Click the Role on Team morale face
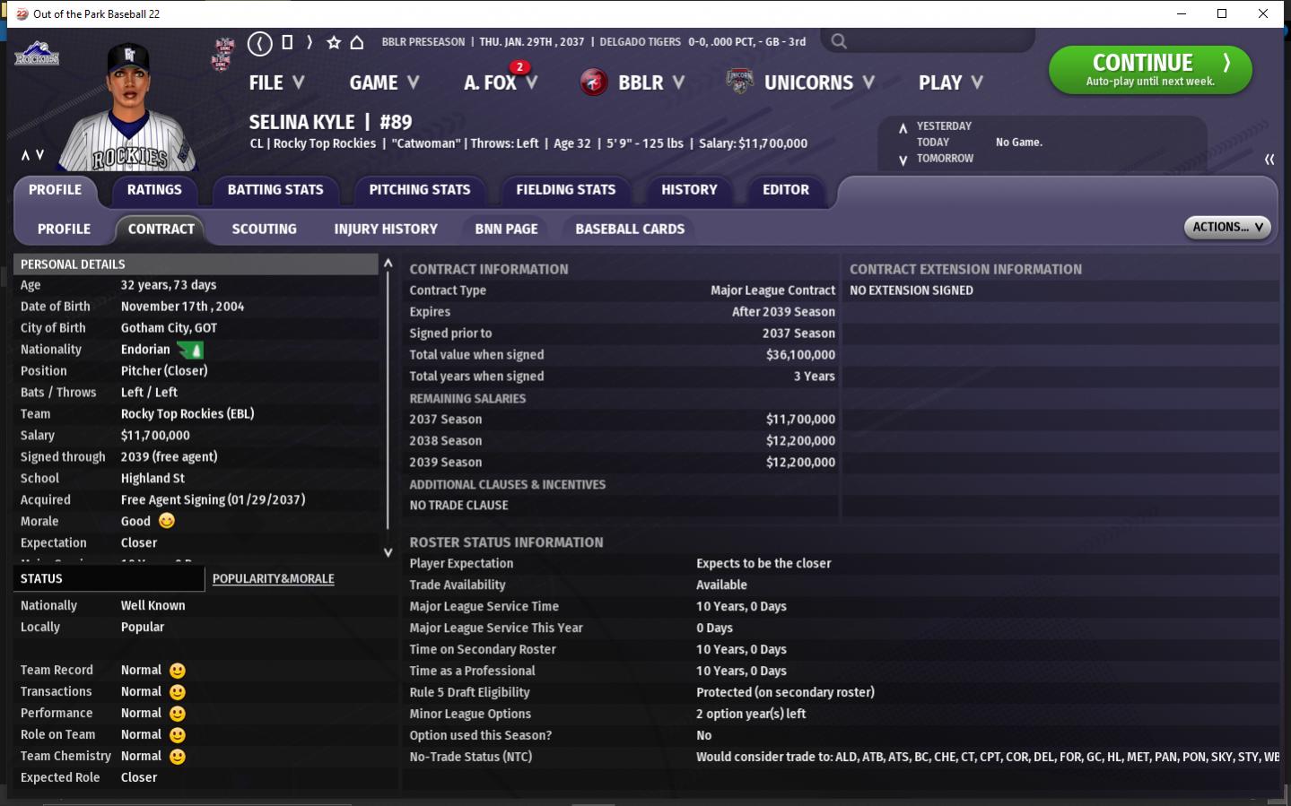Image resolution: width=1291 pixels, height=806 pixels. coord(178,735)
